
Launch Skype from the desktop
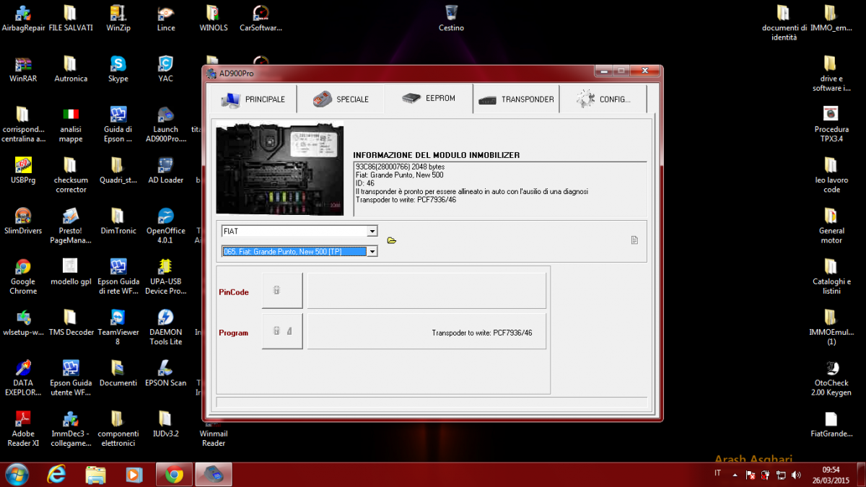118,69
